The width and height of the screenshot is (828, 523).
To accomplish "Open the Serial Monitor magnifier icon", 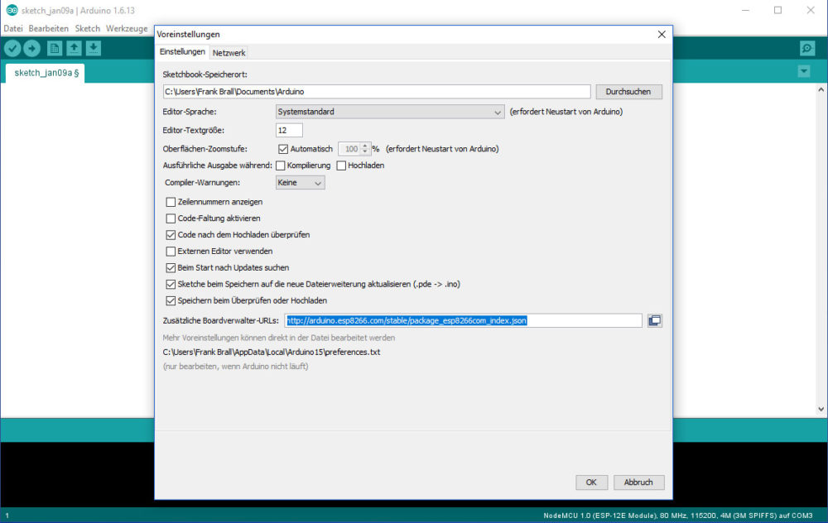I will (x=806, y=48).
